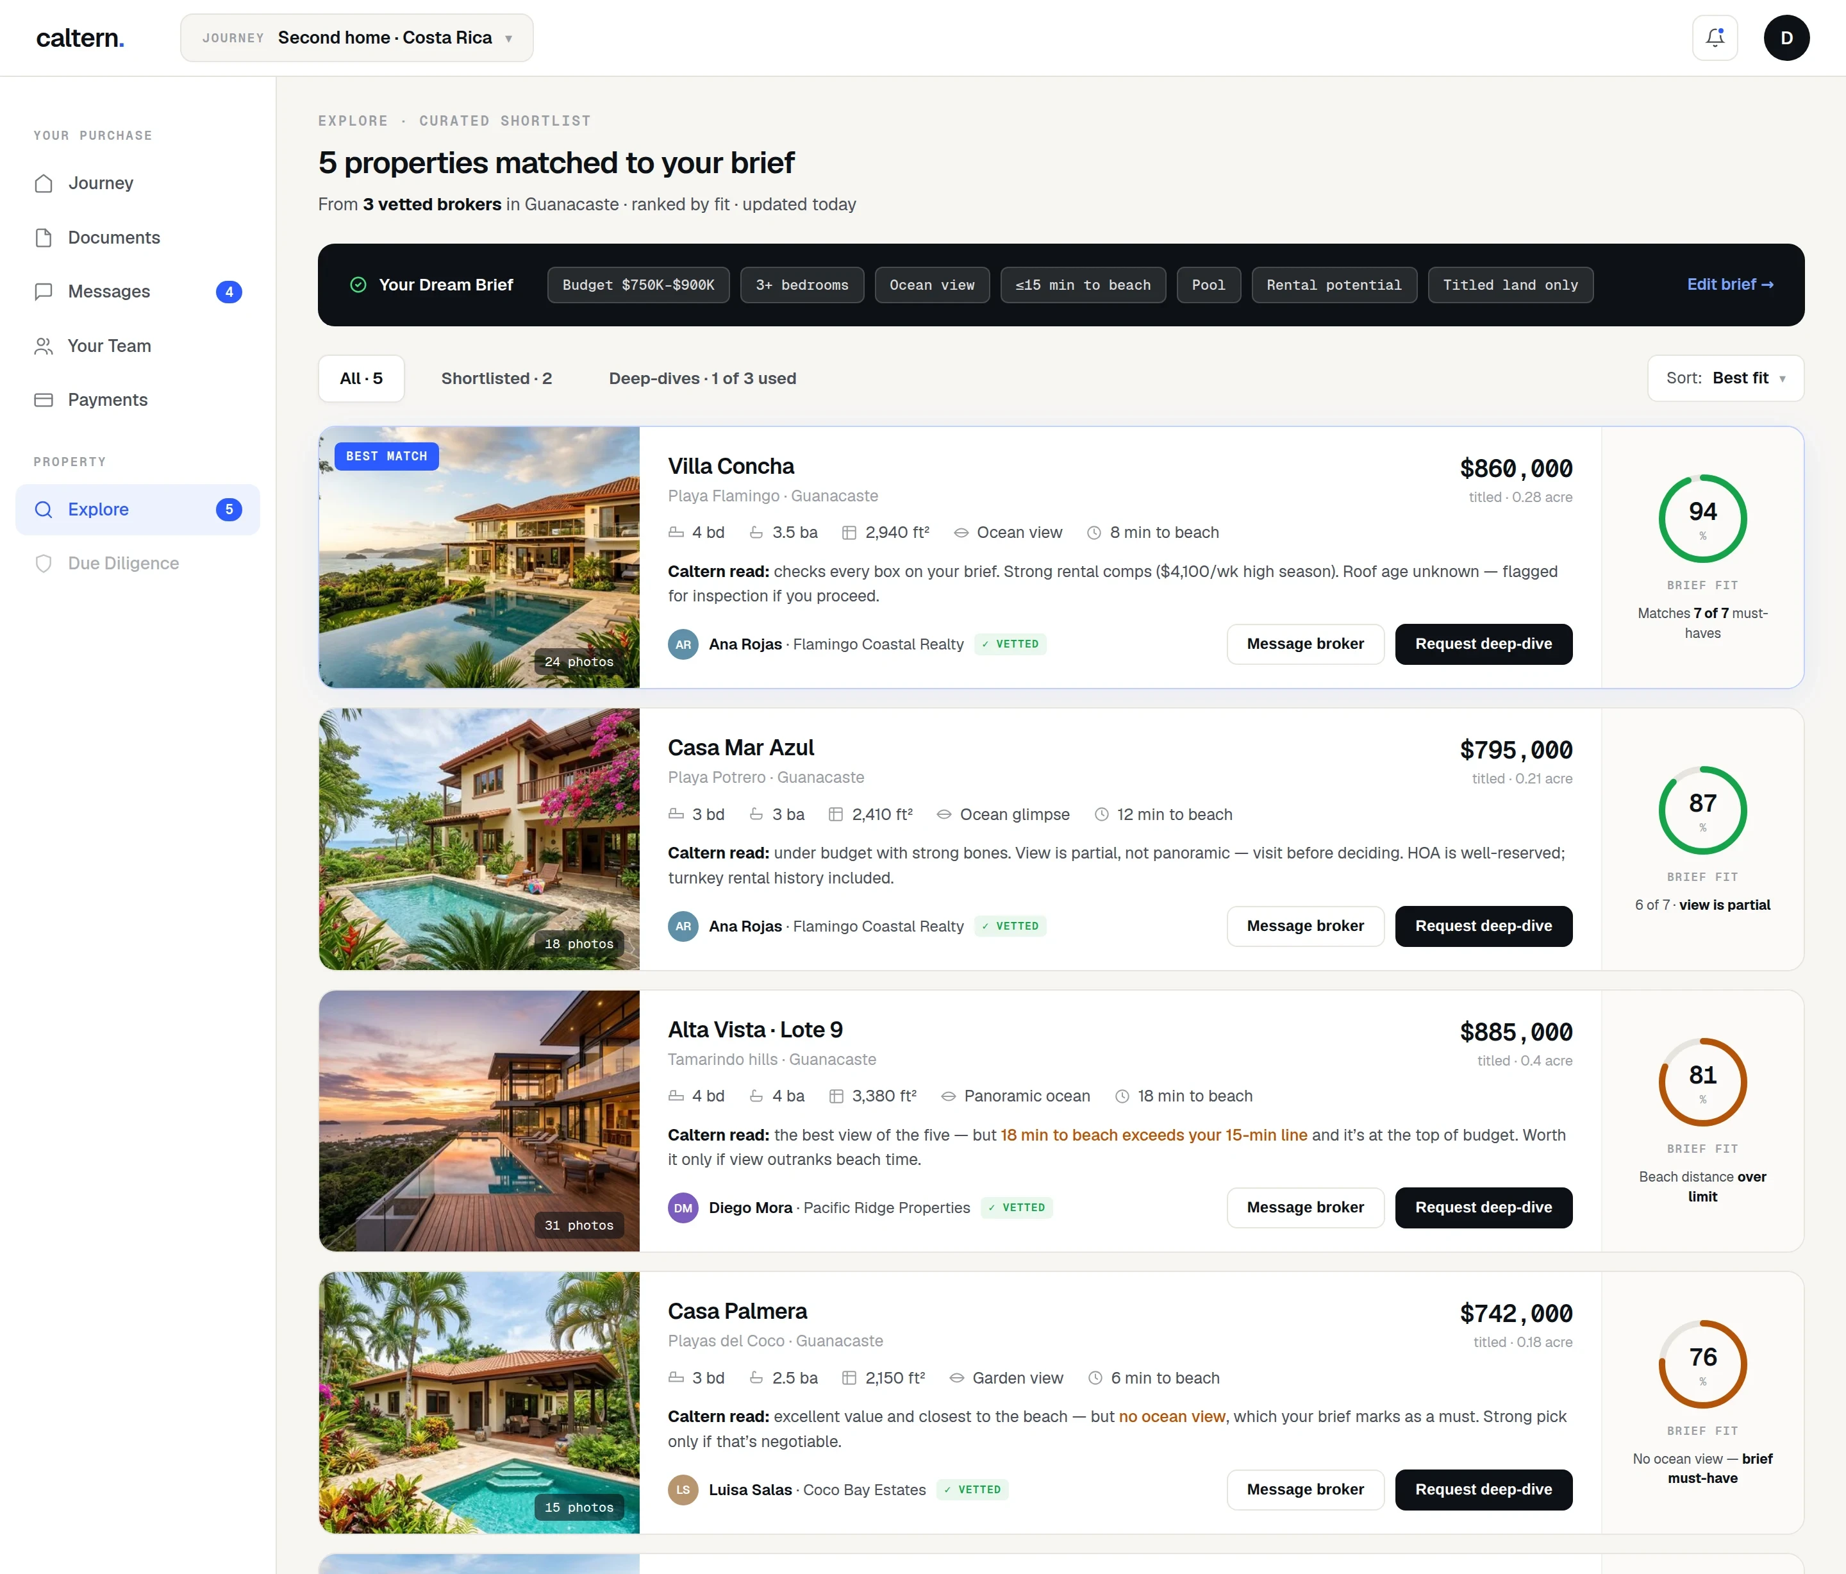The height and width of the screenshot is (1574, 1846).
Task: Message broker for Casa Palmera
Action: 1304,1489
